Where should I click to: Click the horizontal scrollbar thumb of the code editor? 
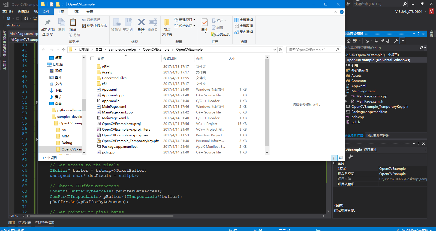(101, 216)
